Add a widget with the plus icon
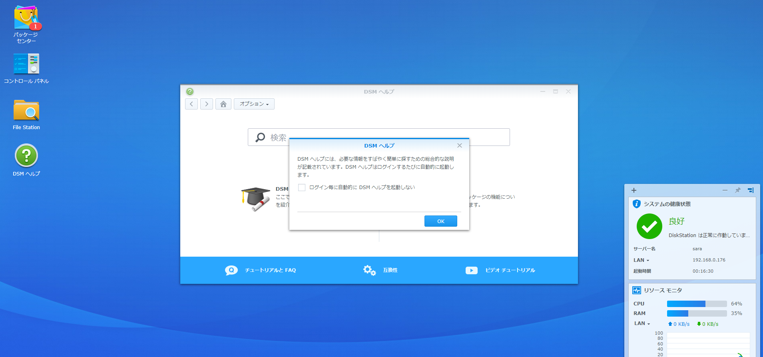The width and height of the screenshot is (763, 357). 634,190
